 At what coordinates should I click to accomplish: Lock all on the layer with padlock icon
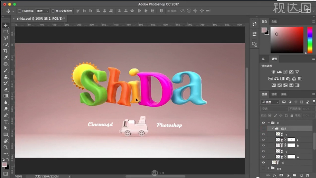click(x=292, y=115)
